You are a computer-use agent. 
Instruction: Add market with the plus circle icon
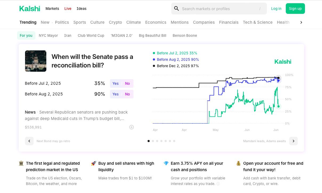point(132,127)
